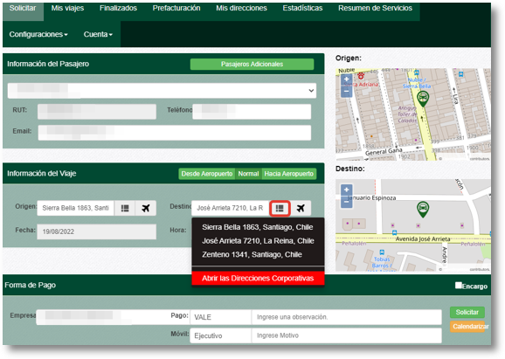This screenshot has height=359, width=505.
Task: Click the Ingrese Motivo field
Action: (x=347, y=335)
